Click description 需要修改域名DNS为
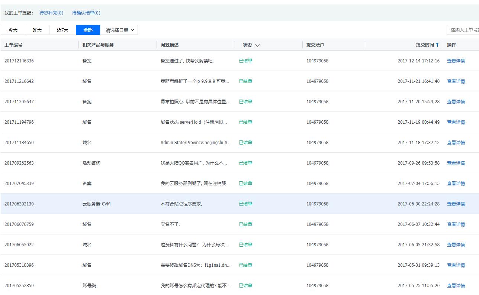Screen dimensions: 479x295 [x=196, y=265]
